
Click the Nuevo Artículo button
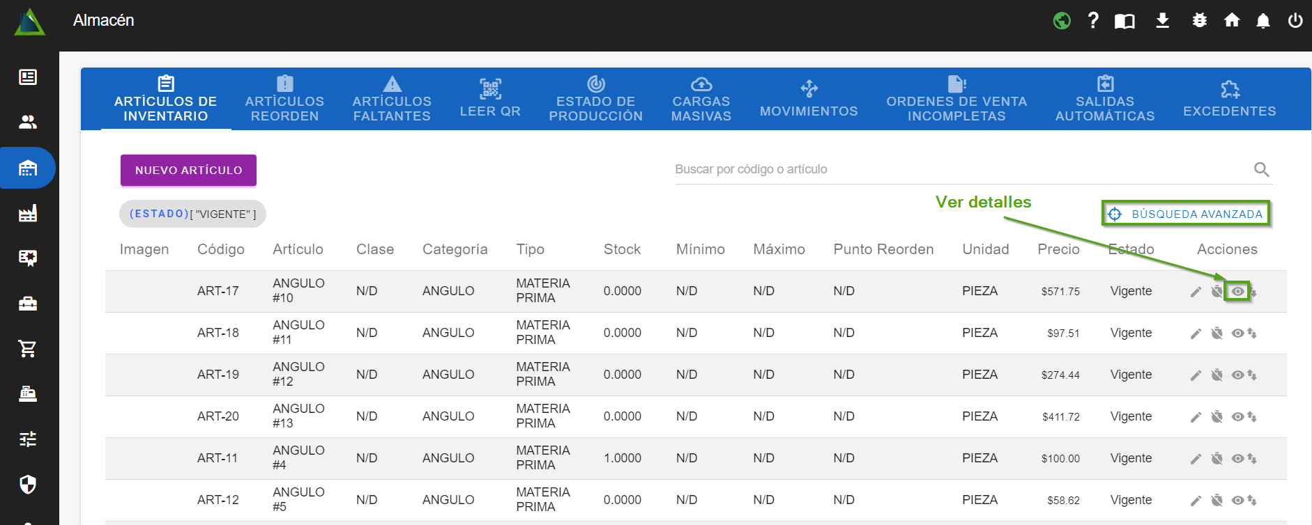(188, 170)
